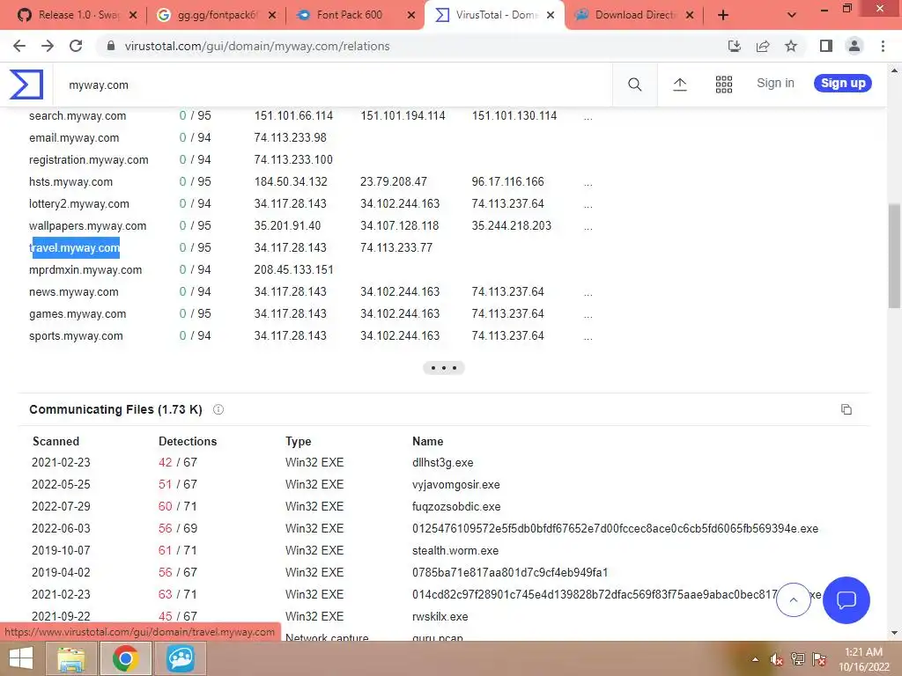Click the Sign up button
Image resolution: width=902 pixels, height=676 pixels.
coord(843,84)
